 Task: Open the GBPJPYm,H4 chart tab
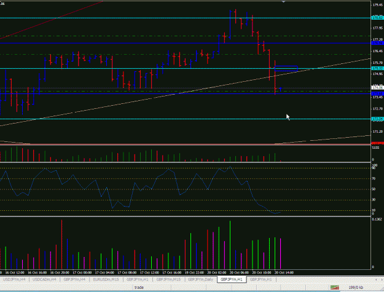[74, 280]
